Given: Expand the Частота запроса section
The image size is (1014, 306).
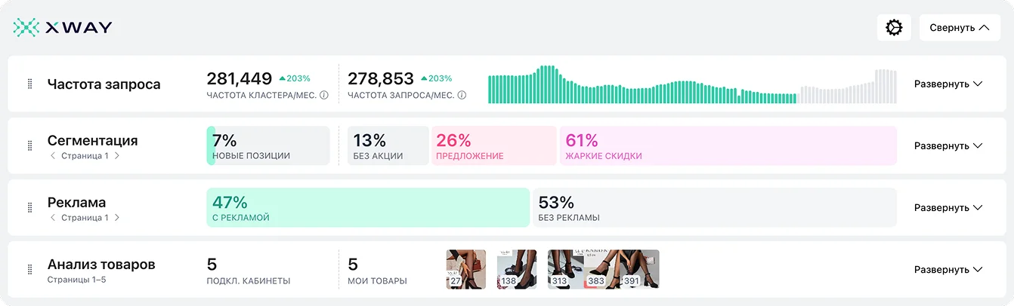Looking at the screenshot, I should click(948, 84).
